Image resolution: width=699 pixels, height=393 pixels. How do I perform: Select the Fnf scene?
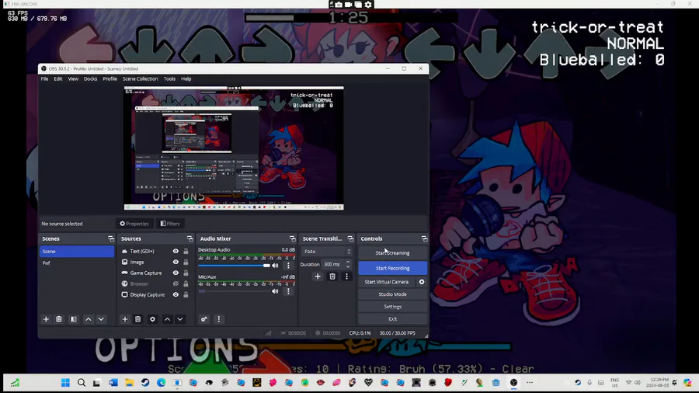(77, 263)
